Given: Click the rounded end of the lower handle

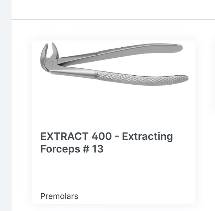Looking at the screenshot, I should coord(185,79).
